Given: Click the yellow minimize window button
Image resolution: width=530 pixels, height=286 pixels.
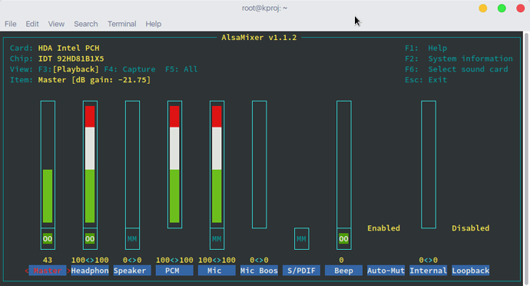Looking at the screenshot, I should point(483,8).
